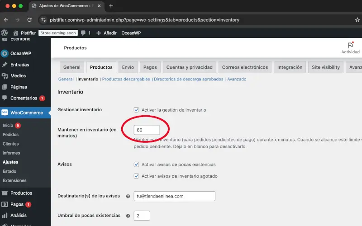Open Productos descargables subsection link
The image size is (362, 226).
126,79
